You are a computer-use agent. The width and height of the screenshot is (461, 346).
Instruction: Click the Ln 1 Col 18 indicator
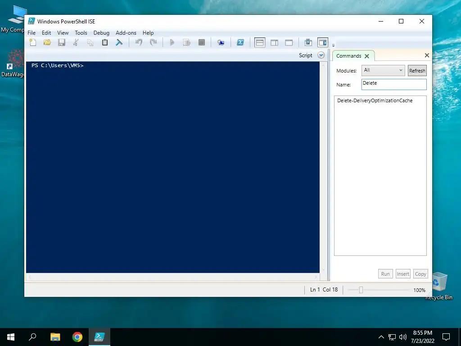(x=324, y=290)
